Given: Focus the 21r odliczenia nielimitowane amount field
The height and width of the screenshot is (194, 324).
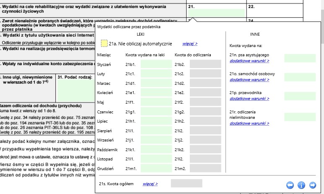Looking at the screenshot, I should click(300, 117).
